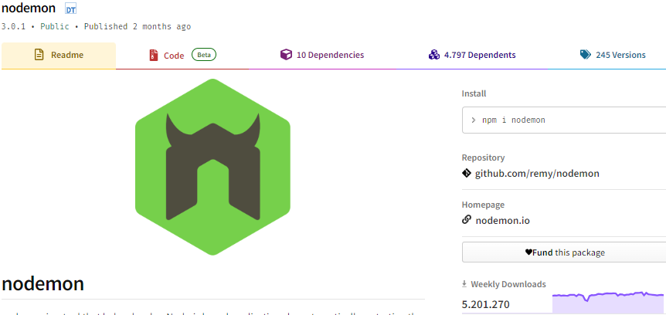Open the github.com/remy/nodemon repository link
This screenshot has width=666, height=315.
point(536,174)
